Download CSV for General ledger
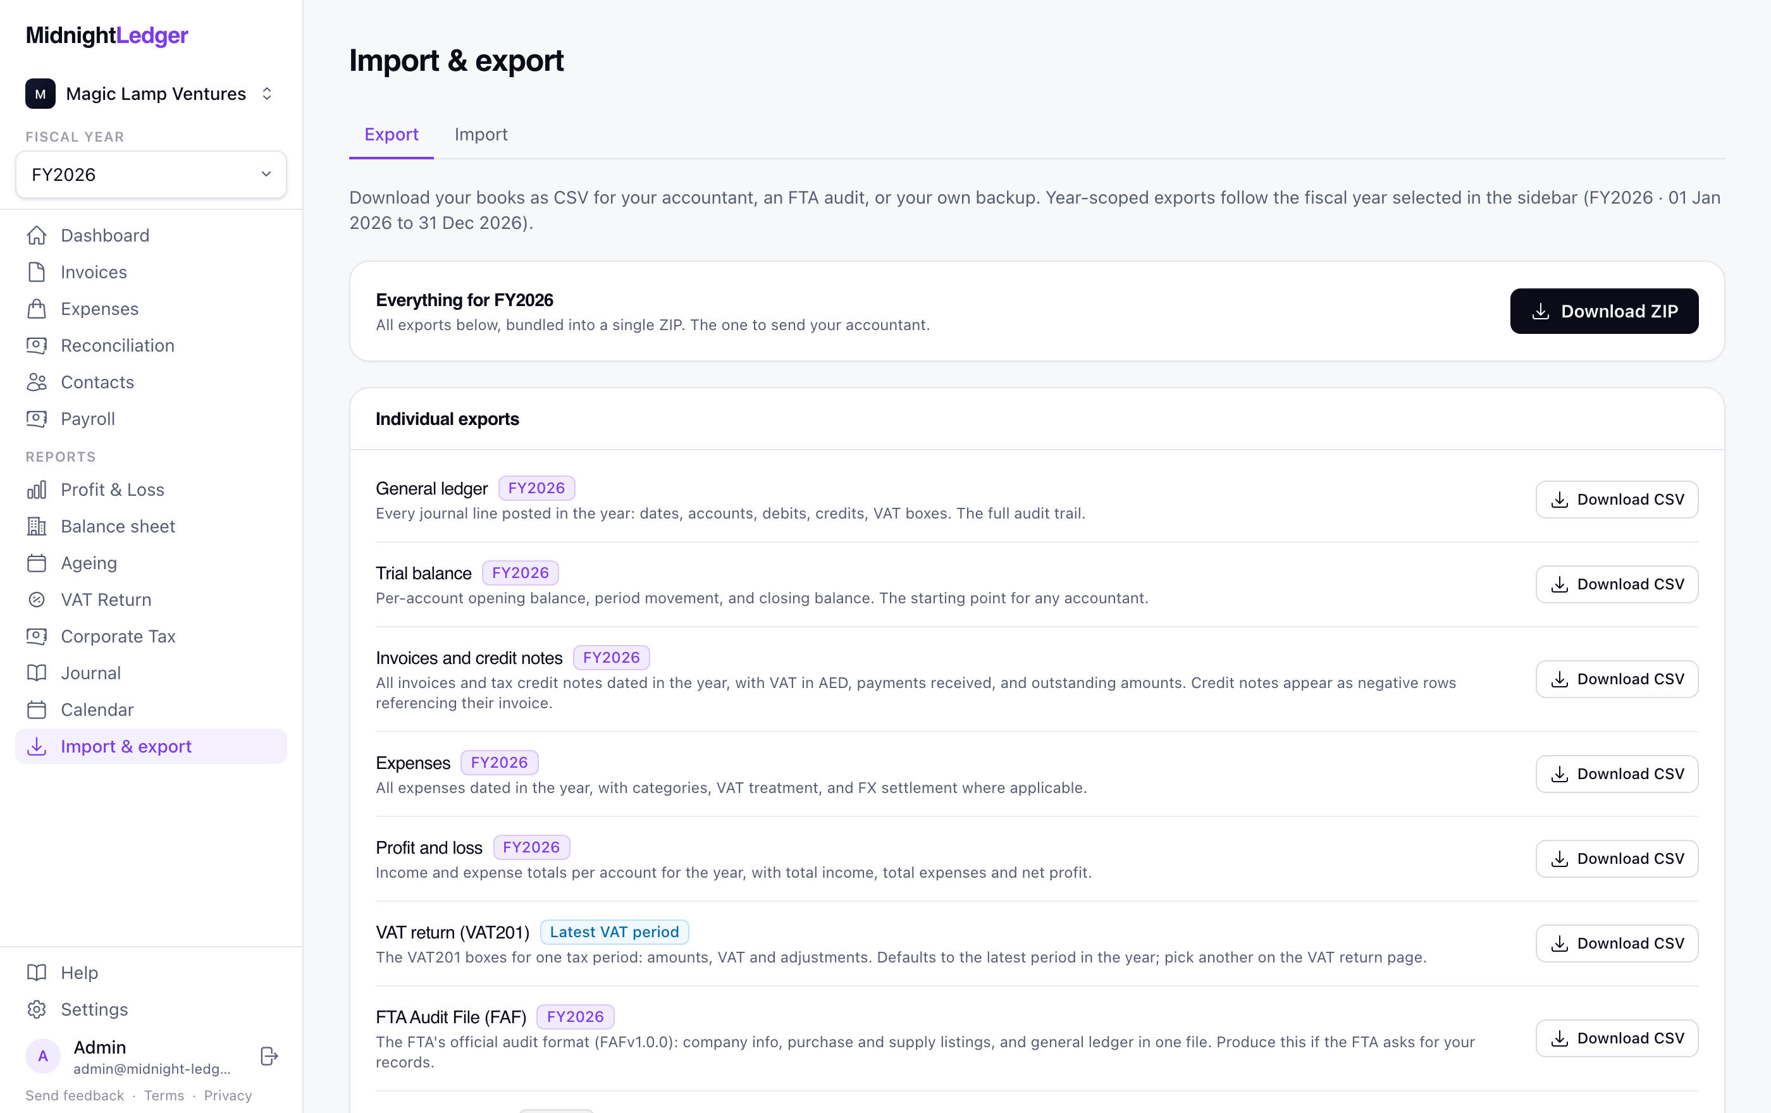This screenshot has width=1771, height=1113. click(x=1617, y=500)
